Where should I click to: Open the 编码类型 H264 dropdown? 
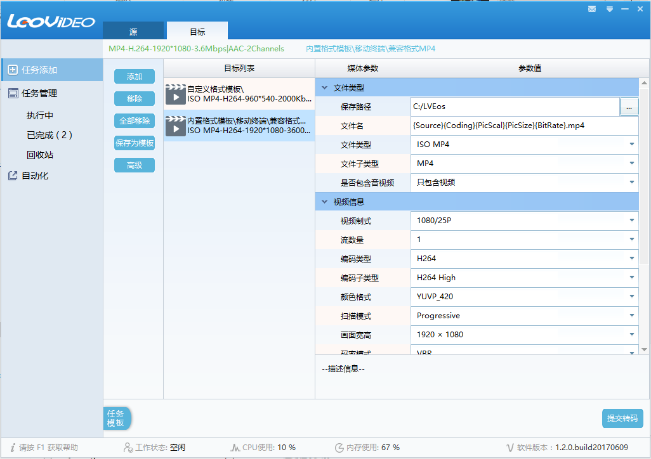point(631,259)
